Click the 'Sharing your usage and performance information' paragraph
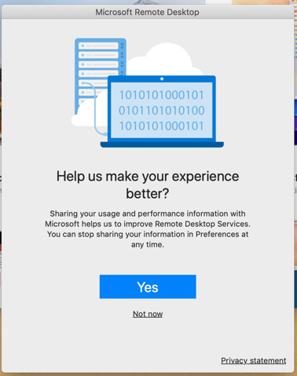Image resolution: width=297 pixels, height=376 pixels. click(x=148, y=229)
